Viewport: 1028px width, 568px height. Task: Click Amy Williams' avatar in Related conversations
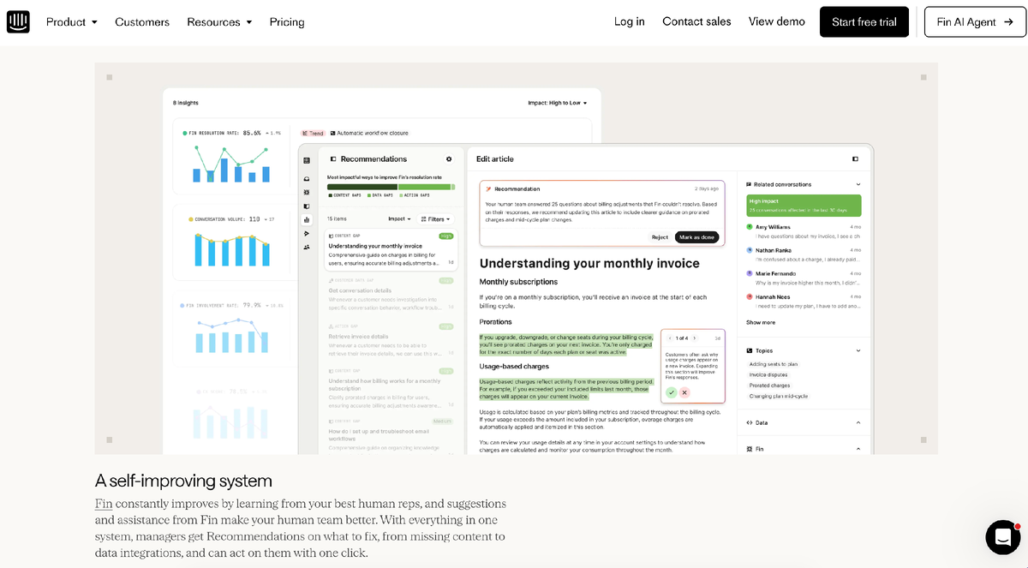click(750, 227)
